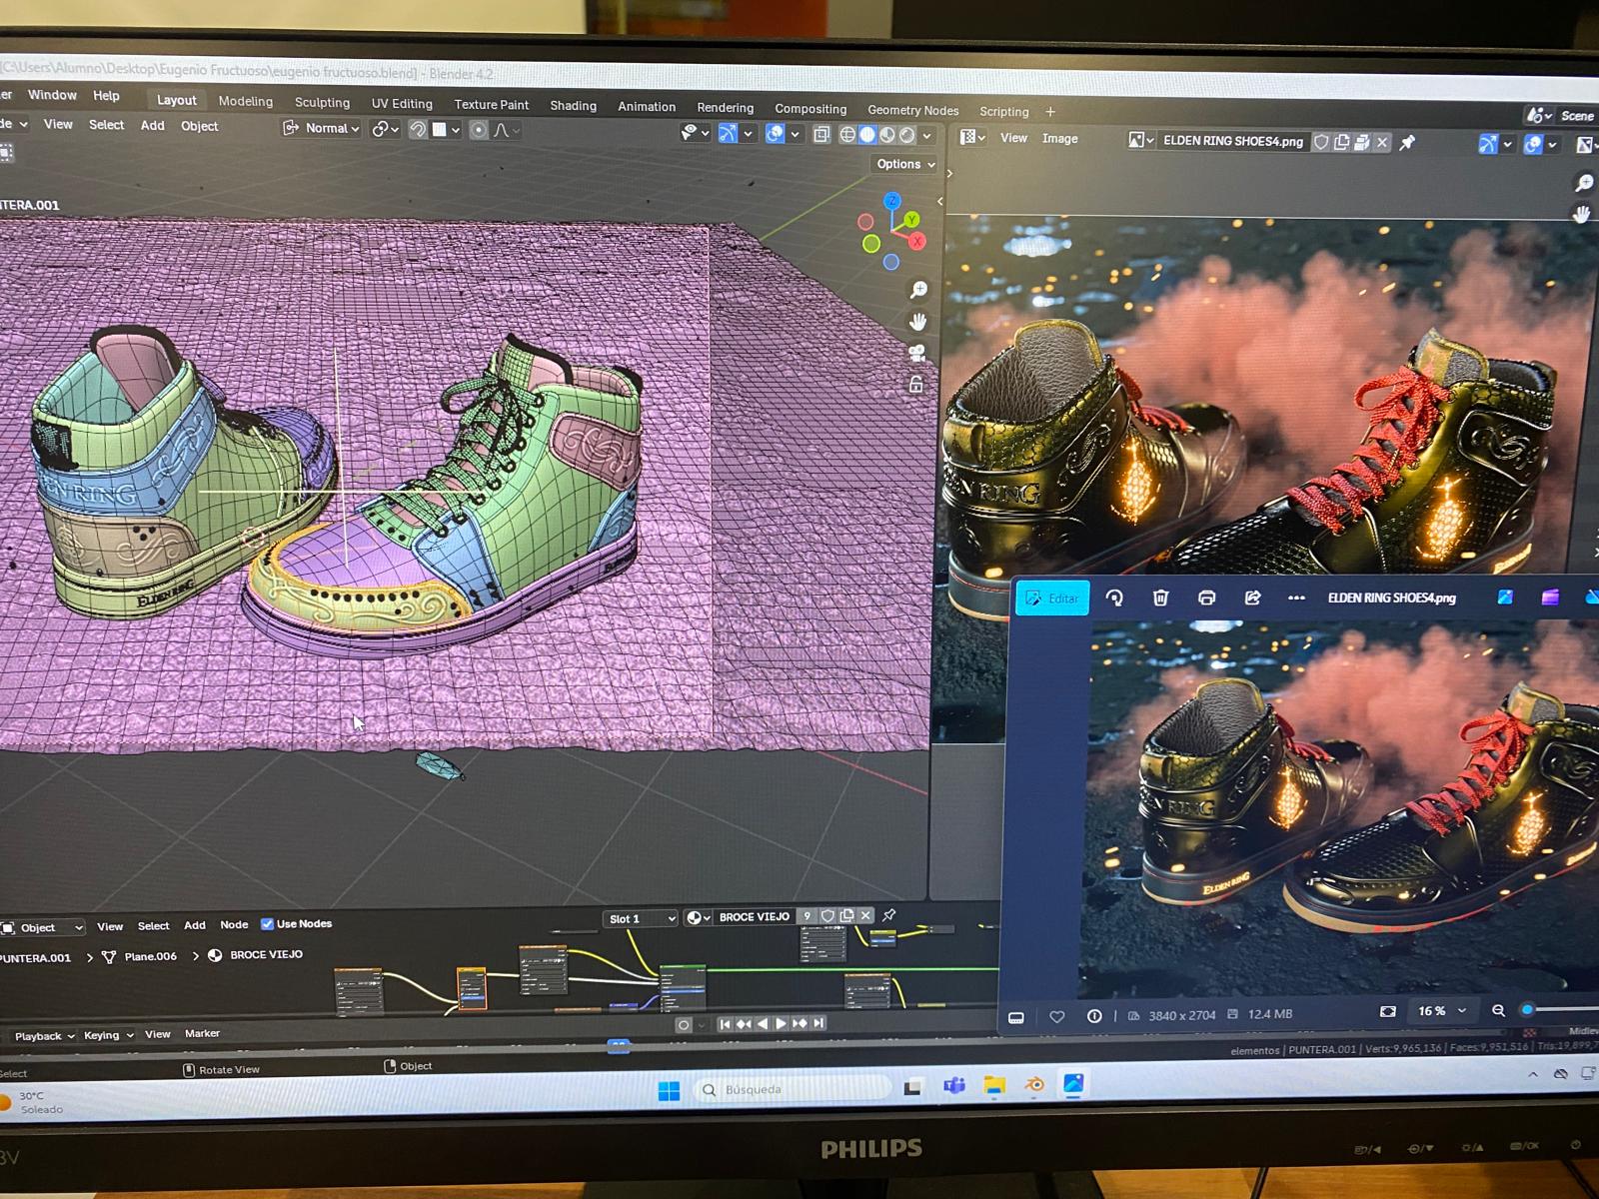Click the print icon in Photos viewer
The image size is (1599, 1199).
1206,598
